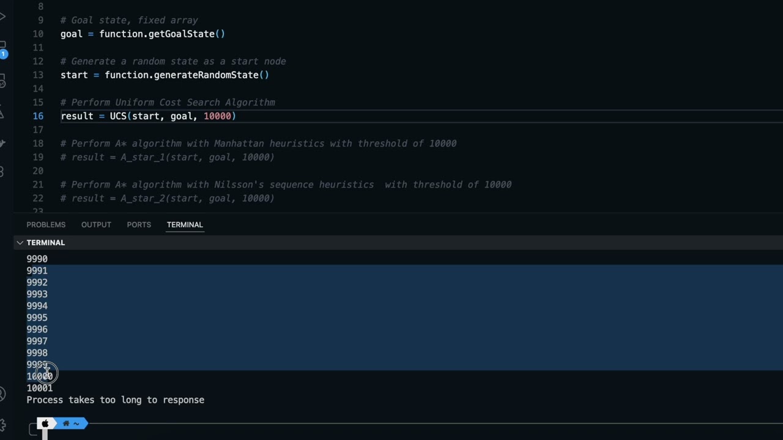
Task: Open the Run and Debug view
Action: tap(2, 16)
